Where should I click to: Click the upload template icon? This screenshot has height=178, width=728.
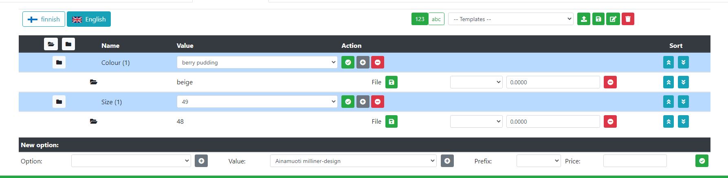(x=584, y=19)
